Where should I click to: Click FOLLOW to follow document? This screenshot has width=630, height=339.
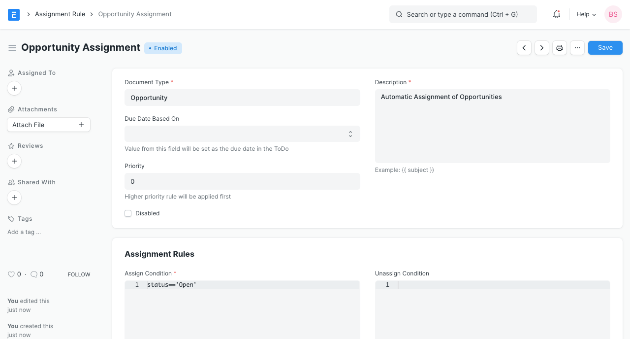coord(79,274)
